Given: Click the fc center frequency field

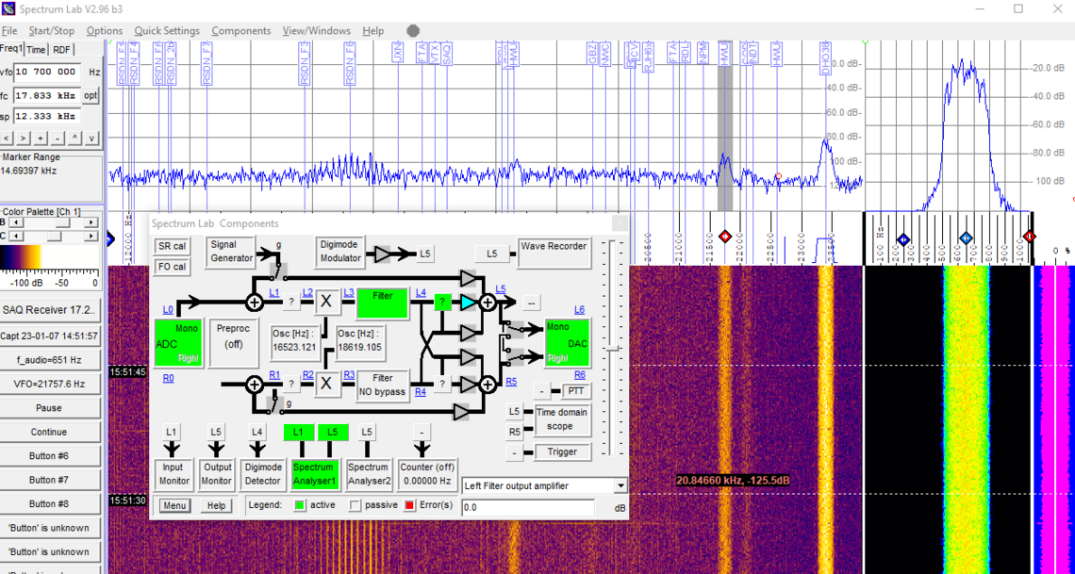Looking at the screenshot, I should coord(47,96).
